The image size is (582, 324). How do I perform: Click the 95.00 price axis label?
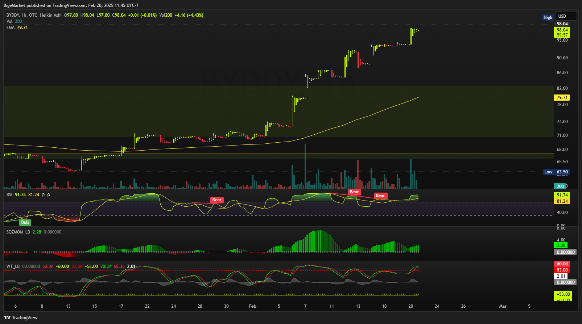[x=562, y=40]
